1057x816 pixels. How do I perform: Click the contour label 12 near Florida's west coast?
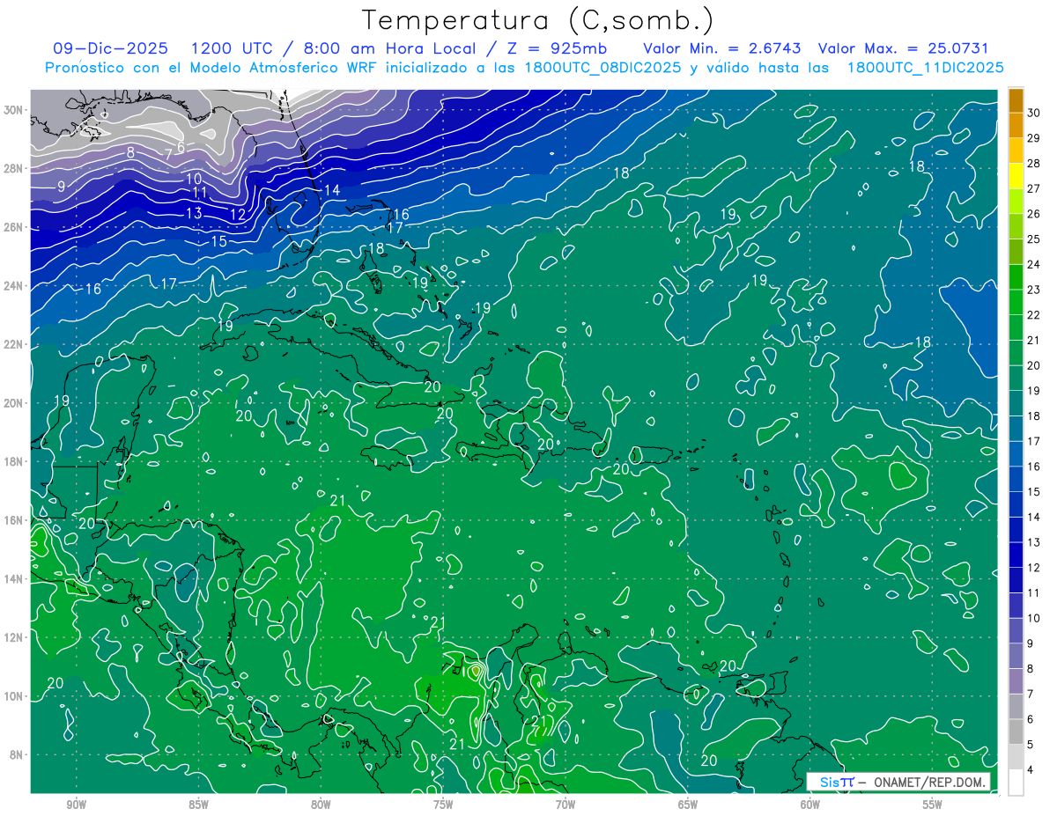click(238, 214)
